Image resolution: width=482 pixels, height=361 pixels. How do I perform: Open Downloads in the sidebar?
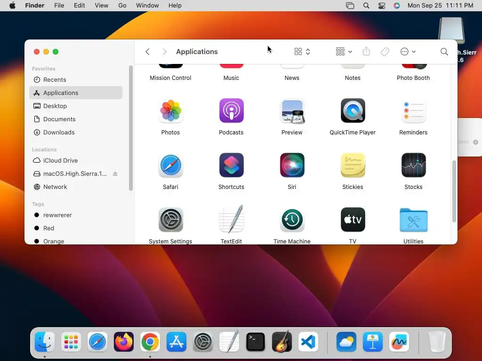pos(76,132)
